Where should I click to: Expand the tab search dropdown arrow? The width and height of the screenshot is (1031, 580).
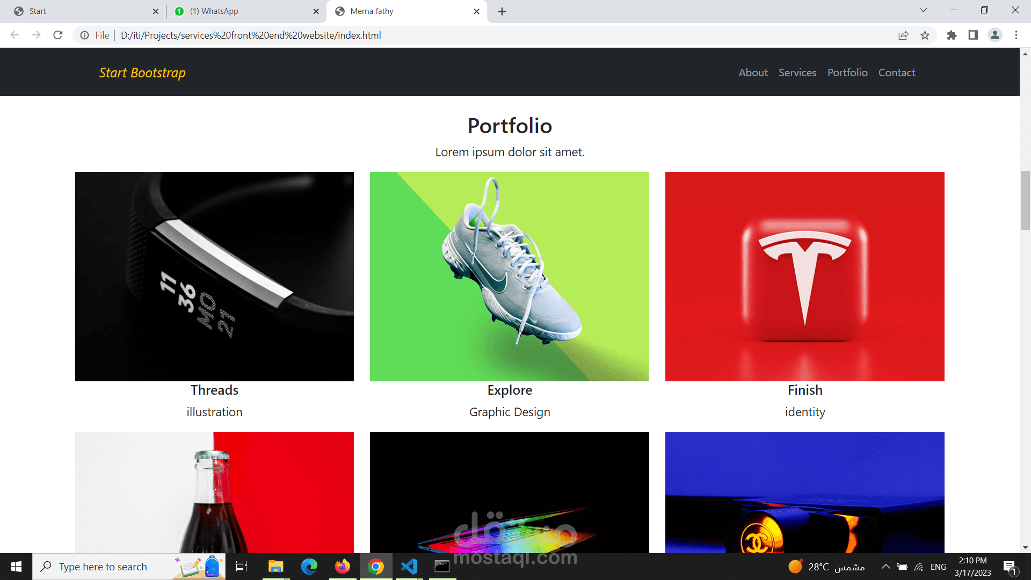[923, 10]
